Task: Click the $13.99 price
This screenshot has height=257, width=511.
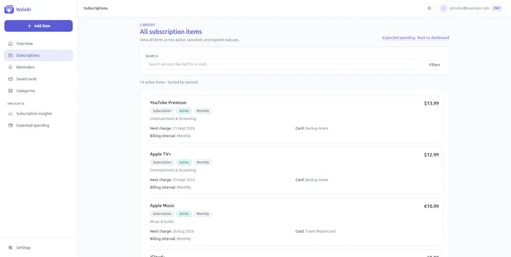Action: [431, 103]
